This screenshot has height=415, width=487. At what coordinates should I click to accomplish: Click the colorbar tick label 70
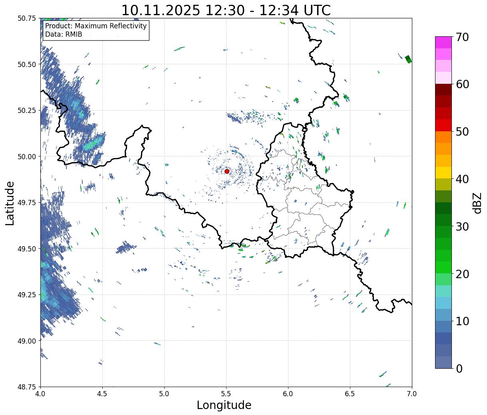(462, 37)
